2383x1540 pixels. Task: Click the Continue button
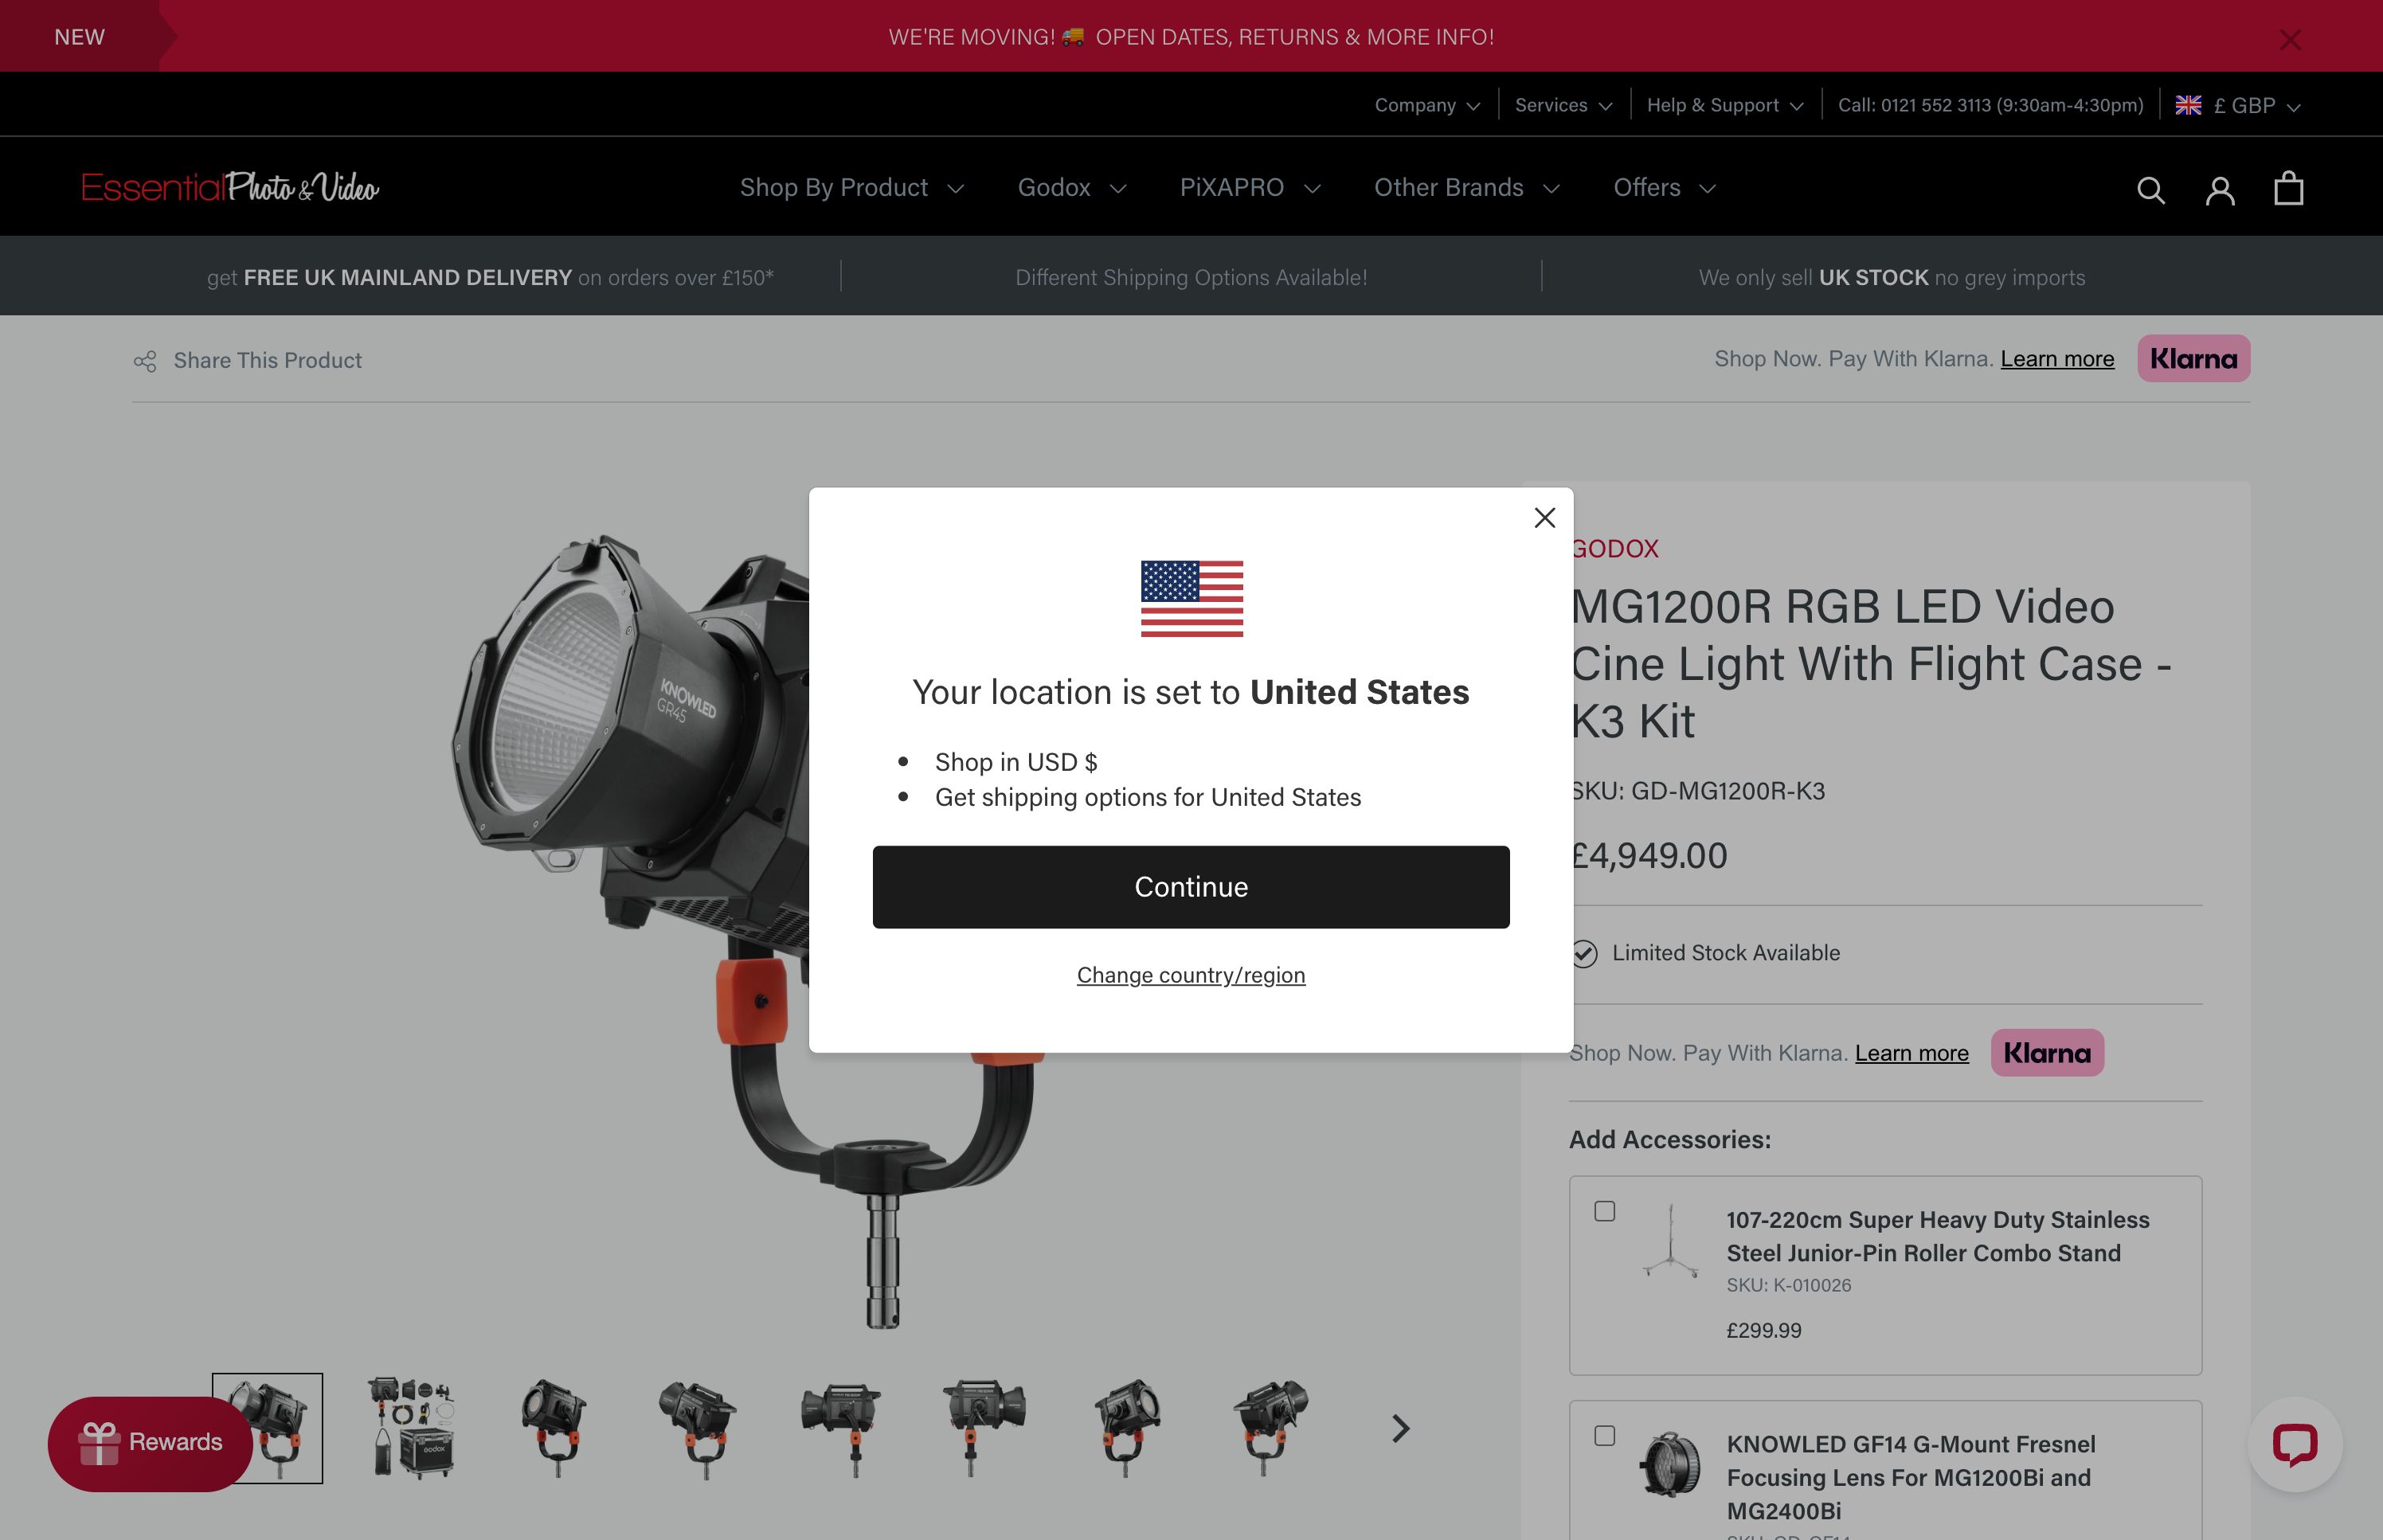1191,887
